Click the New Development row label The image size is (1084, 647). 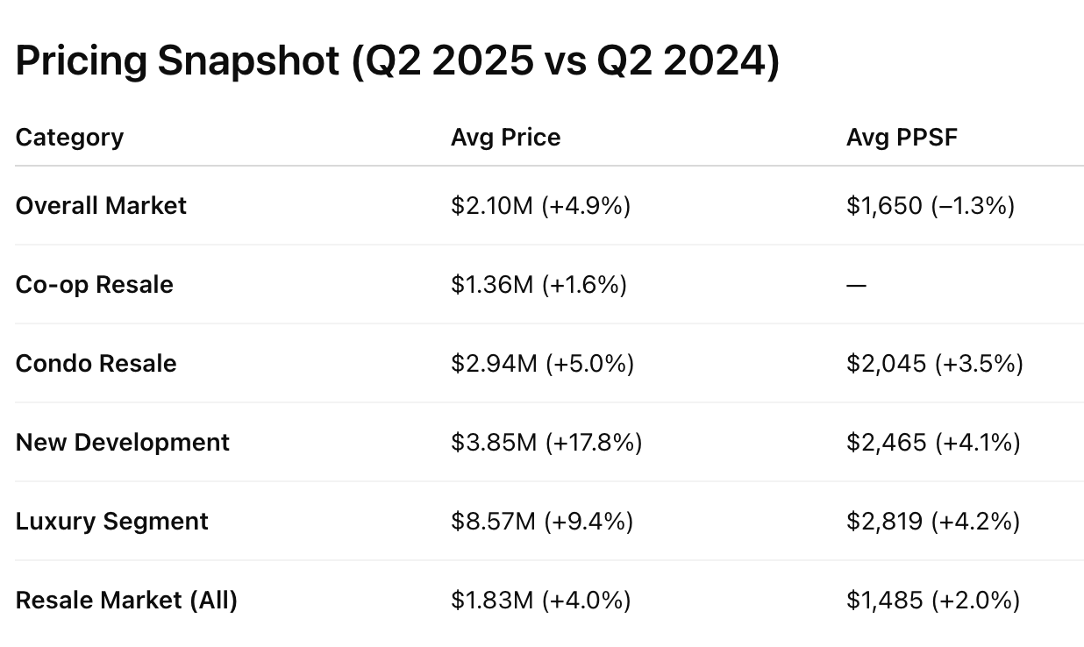click(122, 443)
